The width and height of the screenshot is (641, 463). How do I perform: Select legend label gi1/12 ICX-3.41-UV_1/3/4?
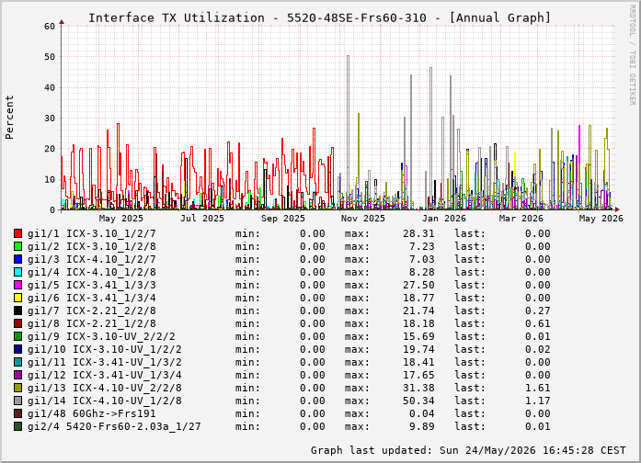tap(105, 375)
